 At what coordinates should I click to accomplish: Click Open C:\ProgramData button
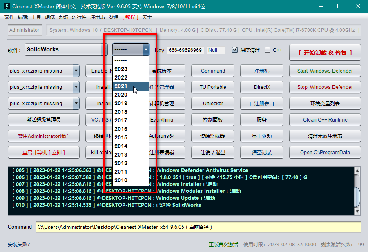(x=325, y=152)
